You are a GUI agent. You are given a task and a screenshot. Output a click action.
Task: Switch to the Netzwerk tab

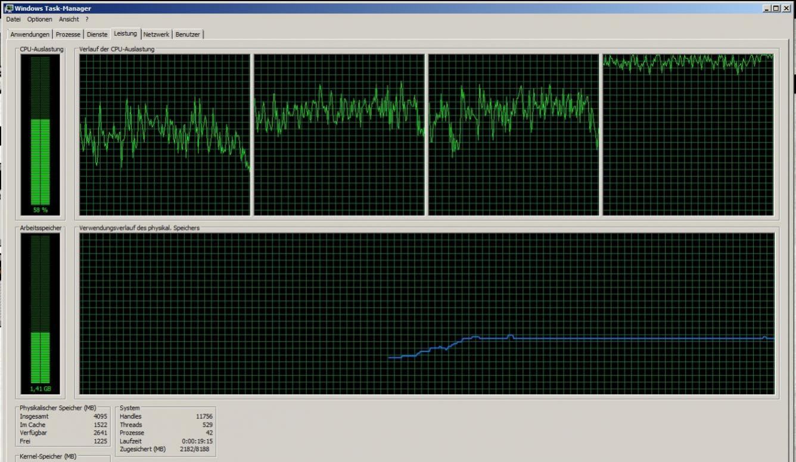[x=157, y=35]
